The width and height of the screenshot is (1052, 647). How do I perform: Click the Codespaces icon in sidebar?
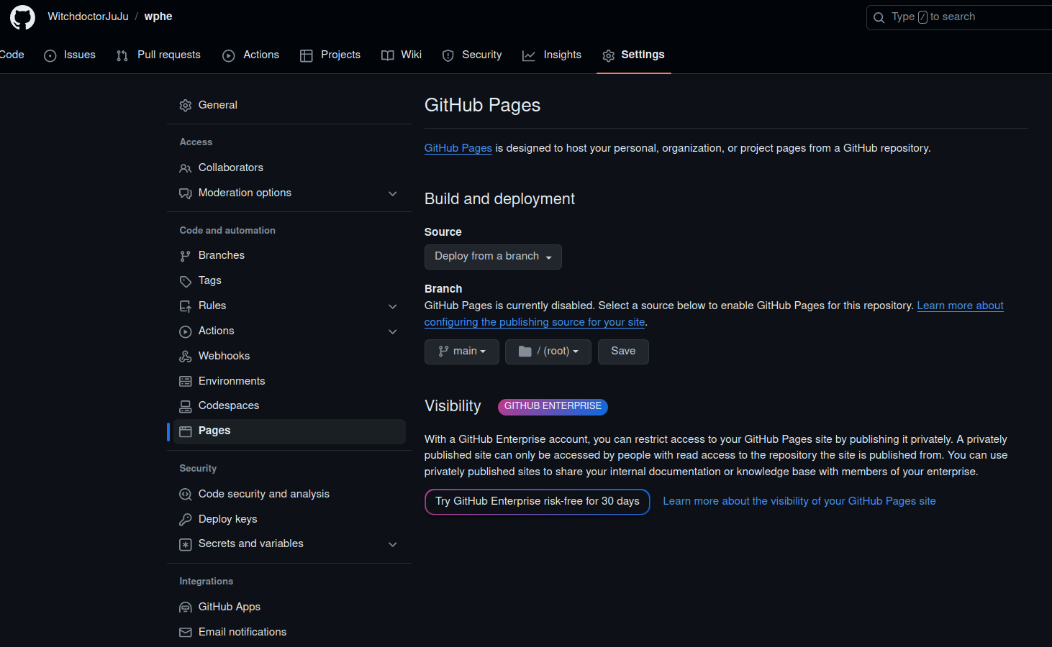[x=185, y=406]
